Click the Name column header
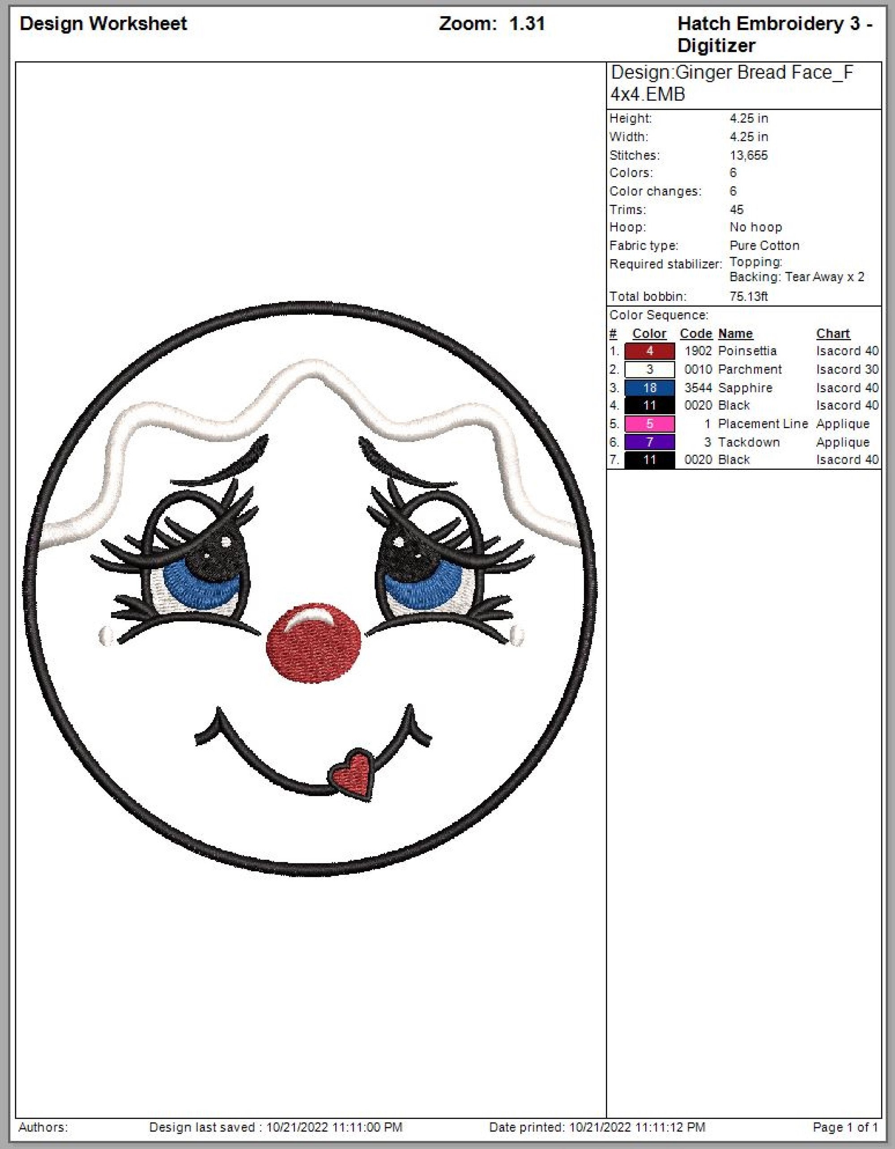 point(736,333)
